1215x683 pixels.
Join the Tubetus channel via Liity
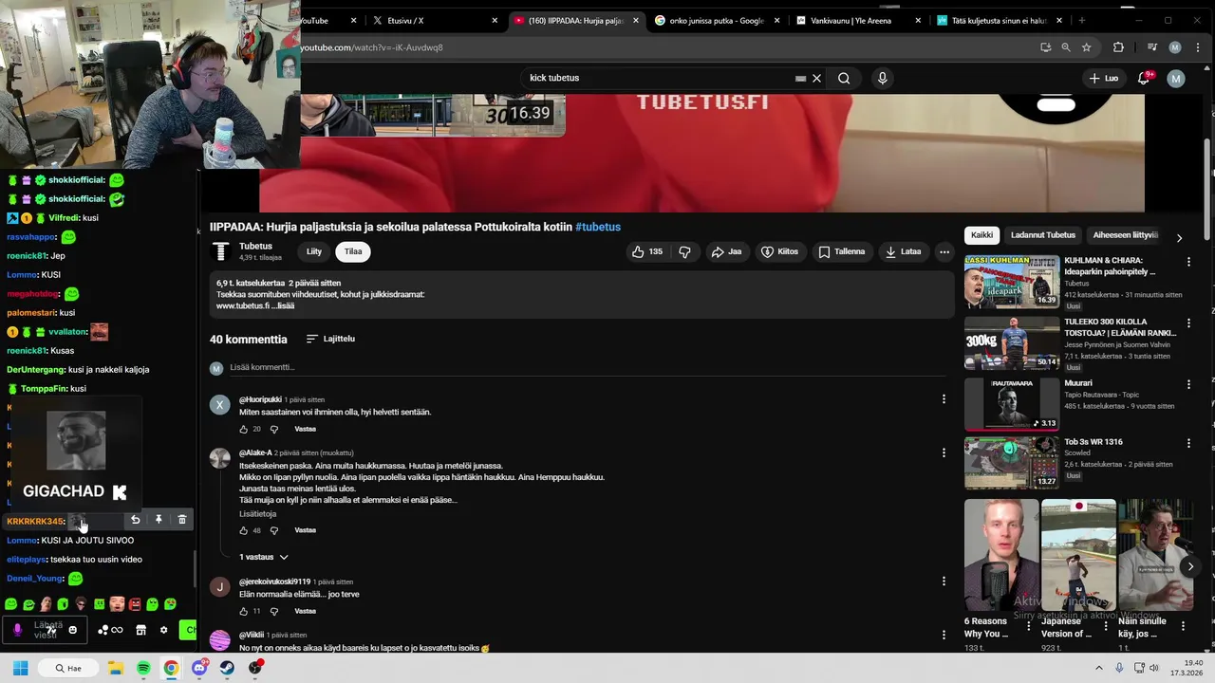[x=314, y=251]
